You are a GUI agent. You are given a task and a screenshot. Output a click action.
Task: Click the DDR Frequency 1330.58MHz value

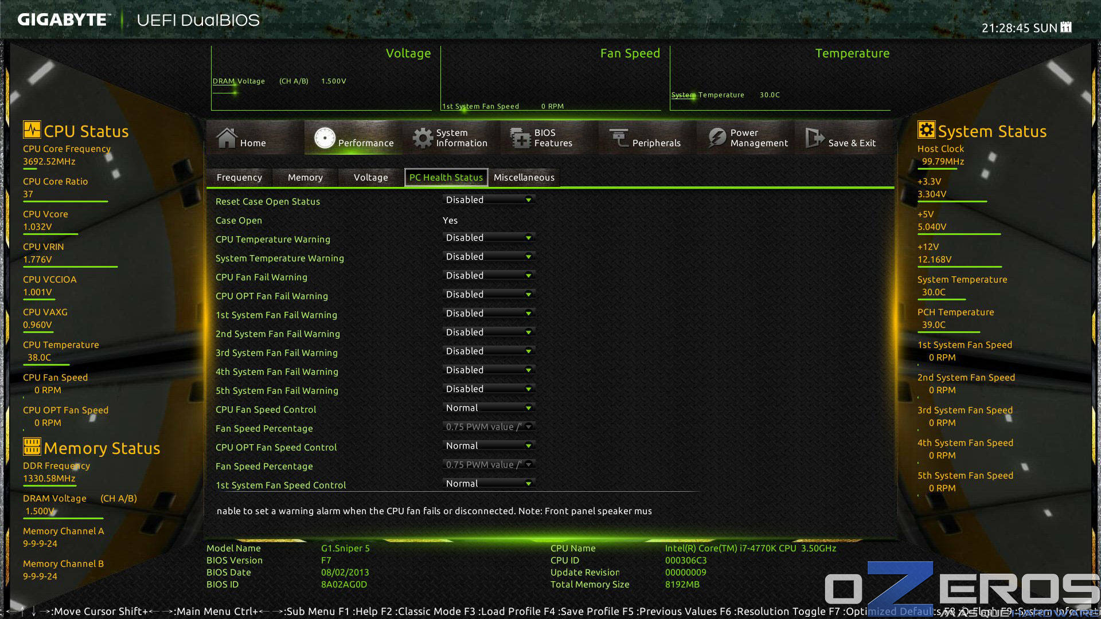(49, 479)
